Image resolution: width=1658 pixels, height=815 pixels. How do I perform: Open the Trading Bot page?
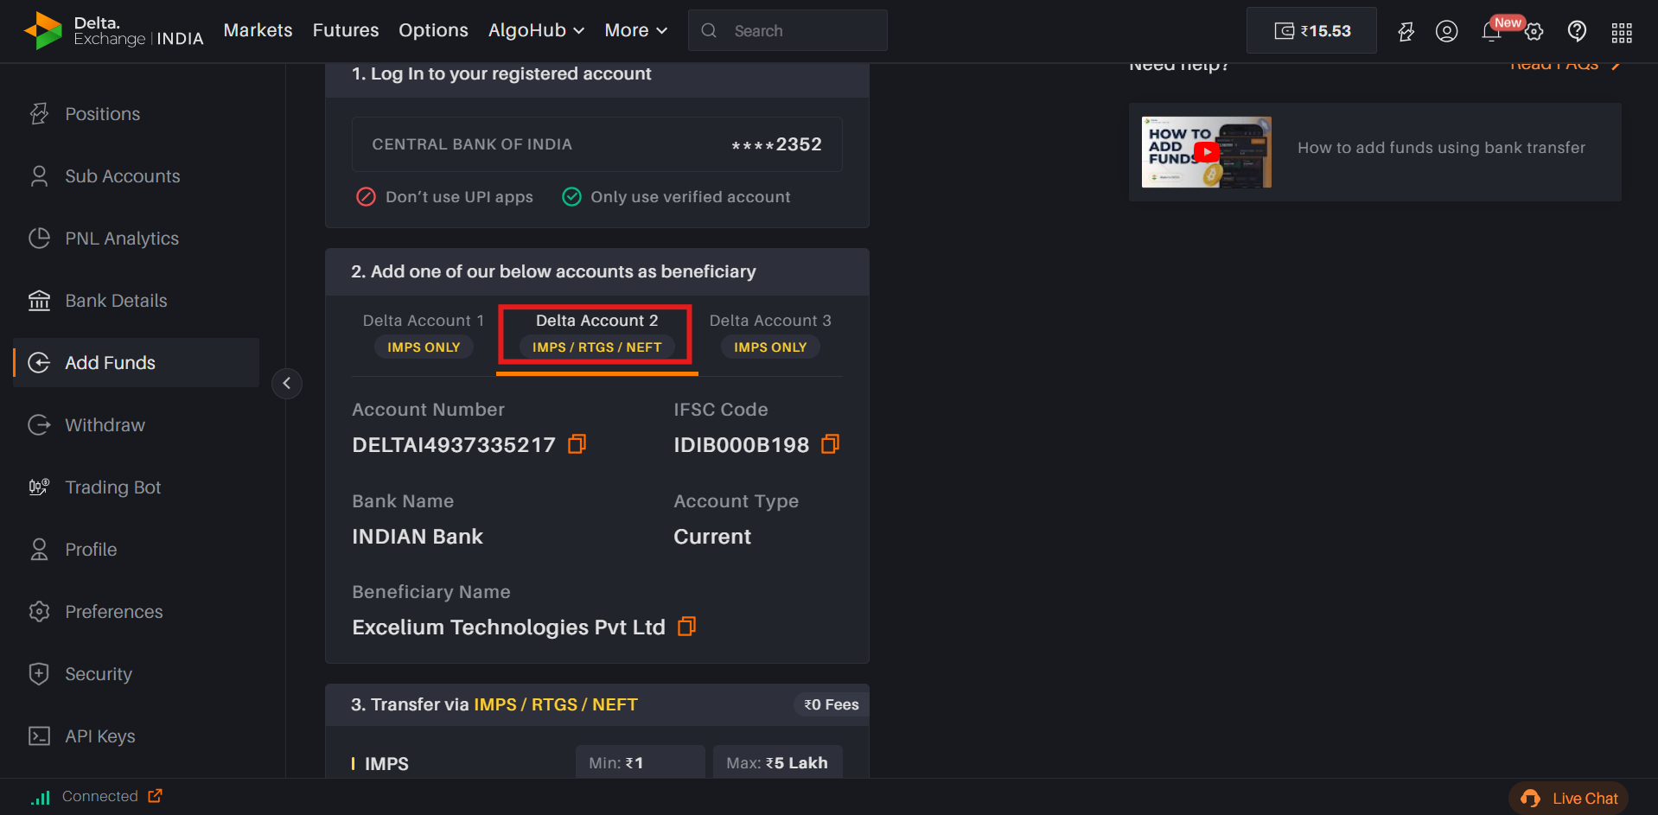(113, 487)
